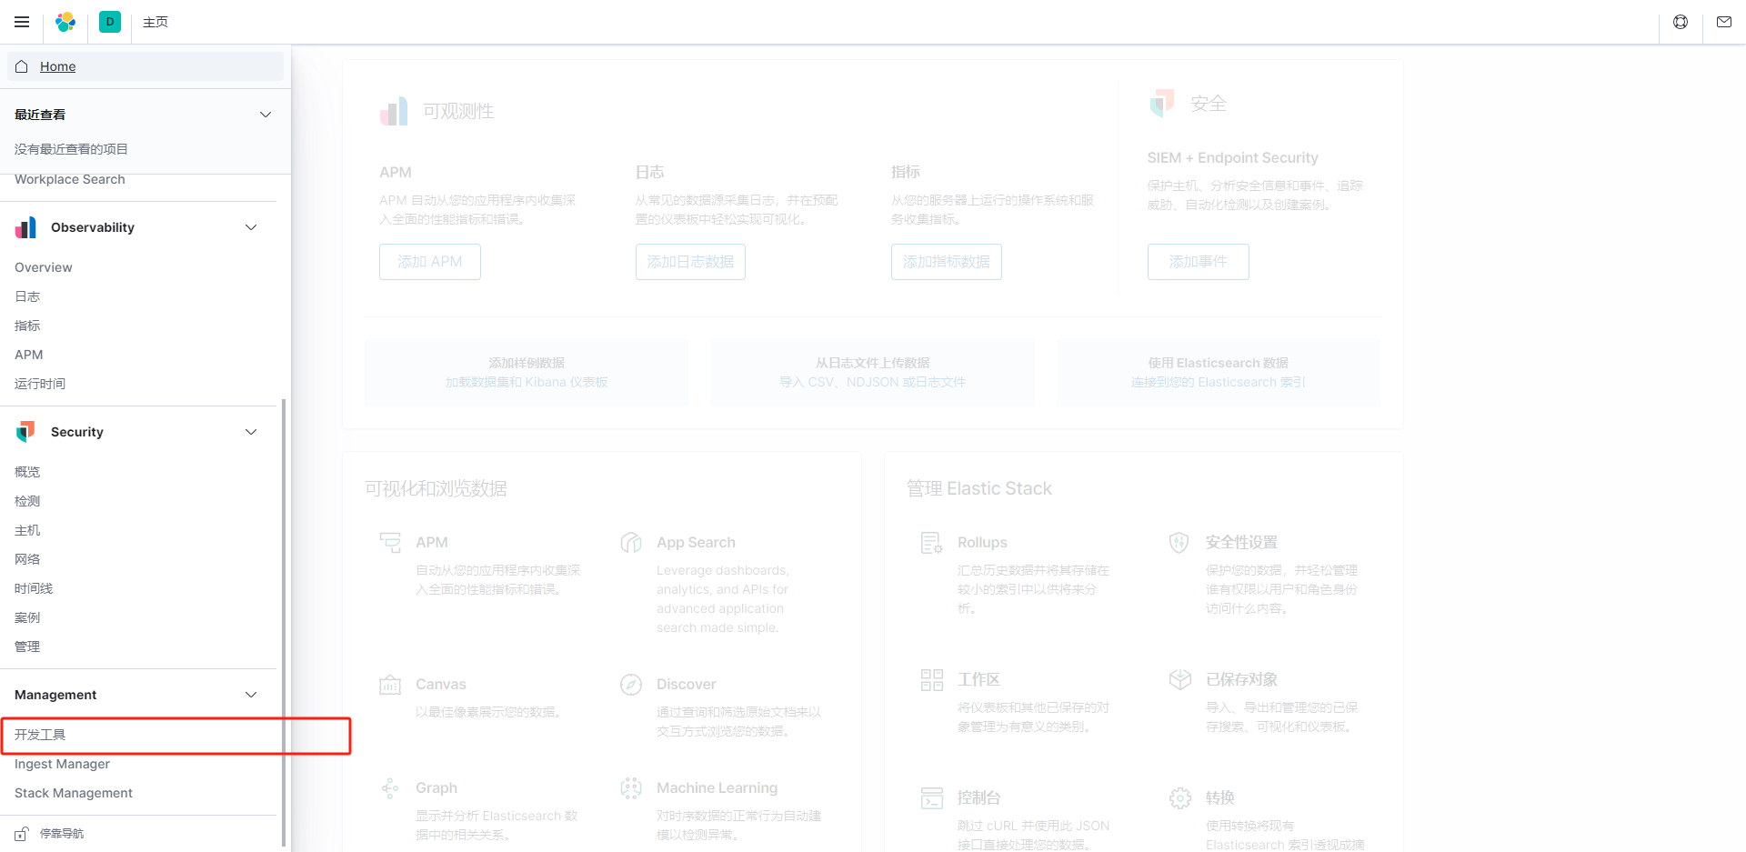
Task: Click the Observability logo icon in sidebar
Action: [25, 227]
